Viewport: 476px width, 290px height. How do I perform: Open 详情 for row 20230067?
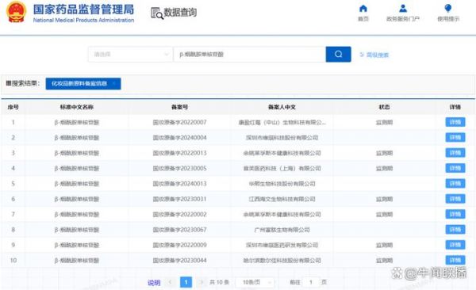[x=455, y=230]
